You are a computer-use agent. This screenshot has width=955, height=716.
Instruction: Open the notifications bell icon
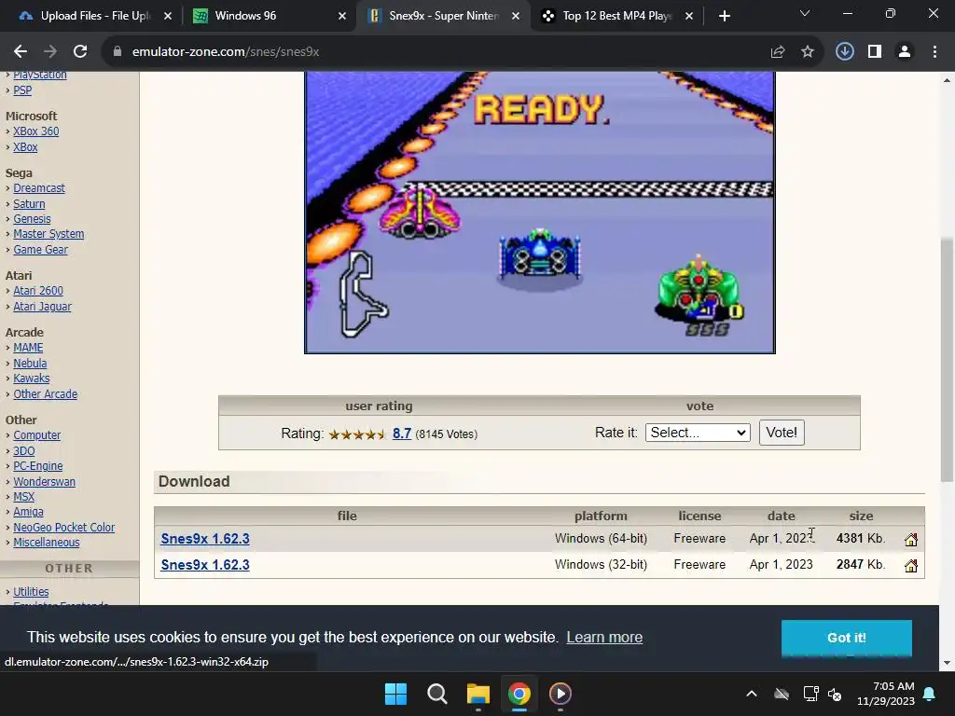(930, 694)
